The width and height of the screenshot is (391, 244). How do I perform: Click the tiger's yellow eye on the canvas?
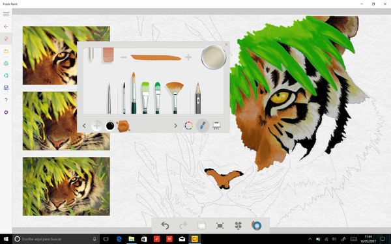[x=280, y=97]
